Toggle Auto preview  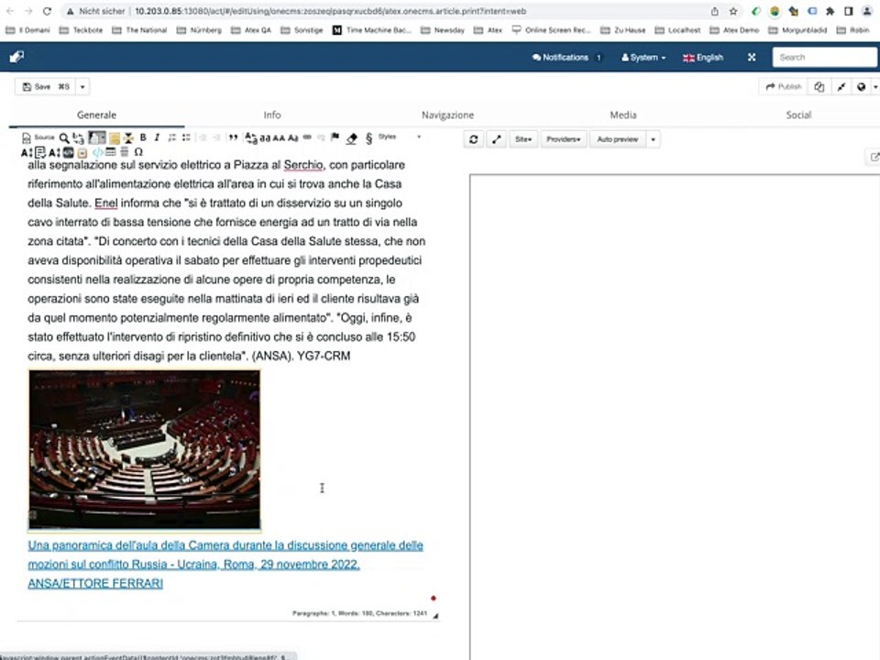[x=617, y=139]
